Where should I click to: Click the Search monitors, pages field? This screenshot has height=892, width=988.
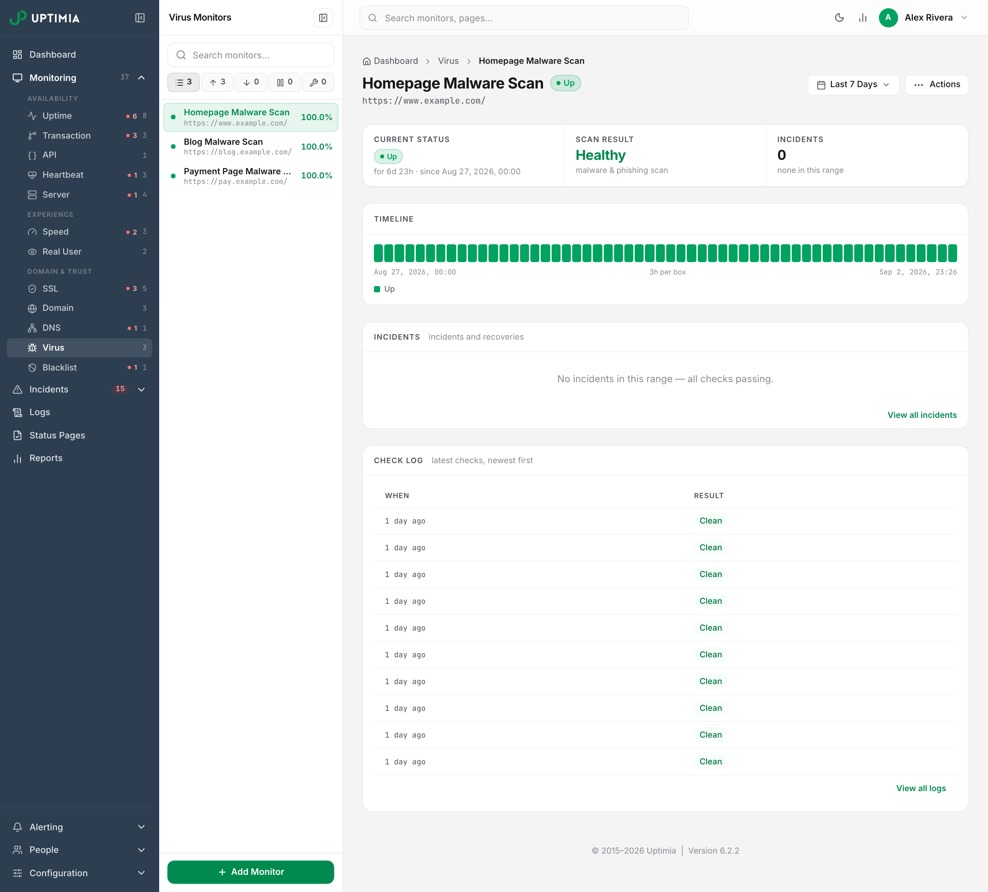point(524,18)
